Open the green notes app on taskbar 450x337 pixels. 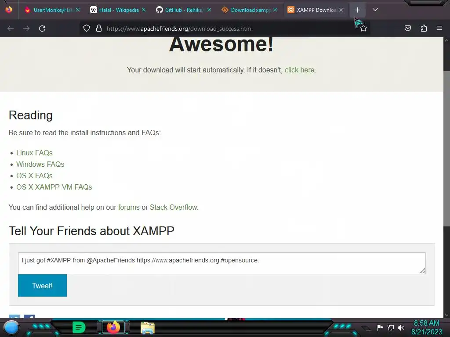pyautogui.click(x=79, y=327)
